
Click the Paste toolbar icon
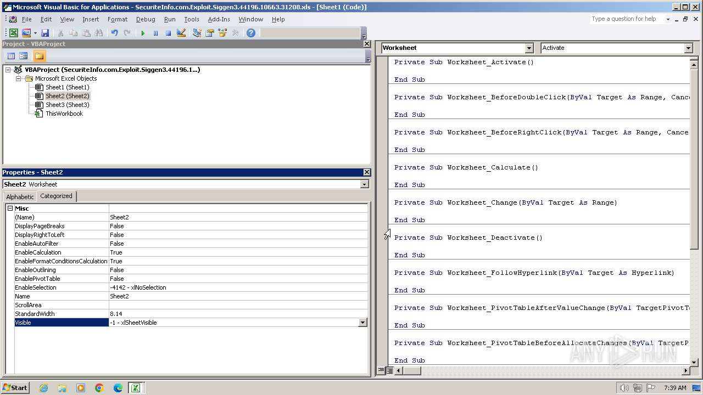tap(86, 33)
